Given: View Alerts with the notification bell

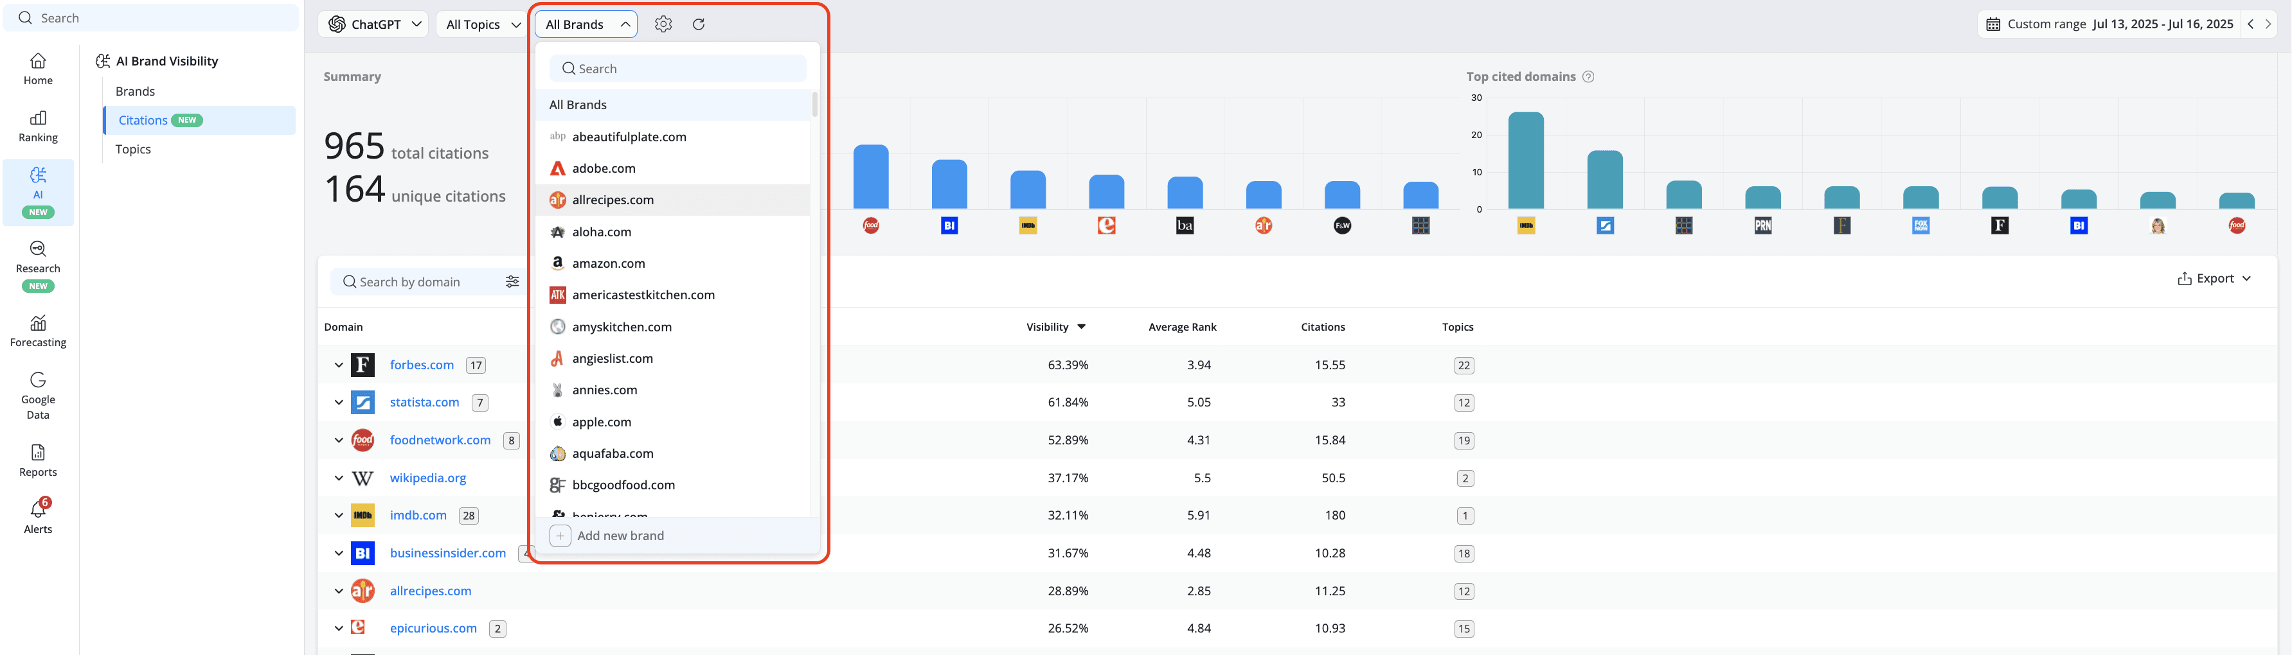Looking at the screenshot, I should [39, 516].
